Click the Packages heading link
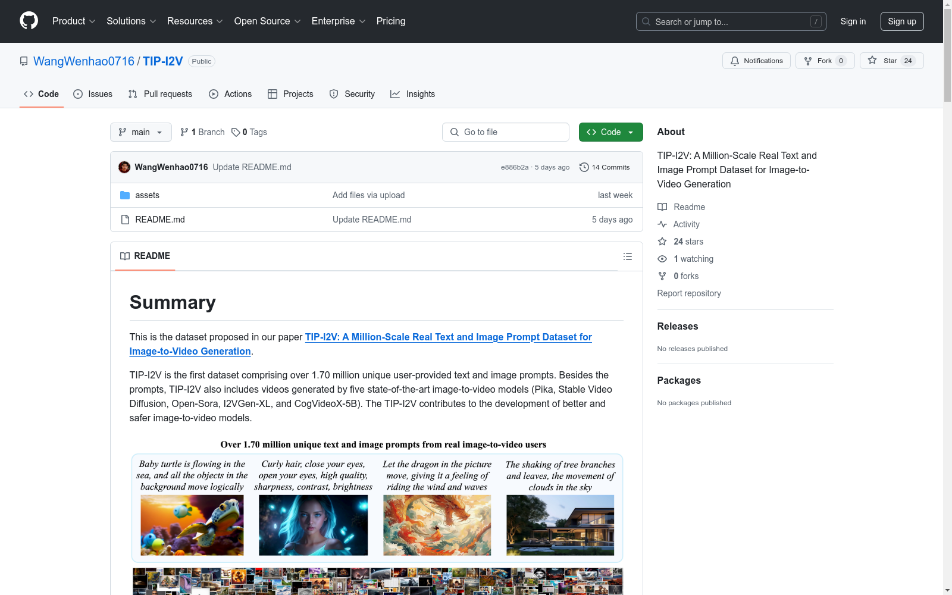 tap(679, 380)
